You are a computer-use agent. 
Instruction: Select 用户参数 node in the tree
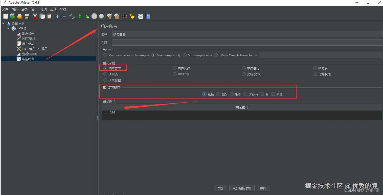point(28,44)
